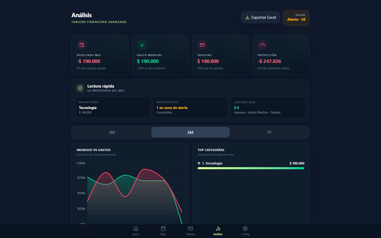This screenshot has height=238, width=381.
Task: Click the Liquidez Real card
Action: point(268,107)
